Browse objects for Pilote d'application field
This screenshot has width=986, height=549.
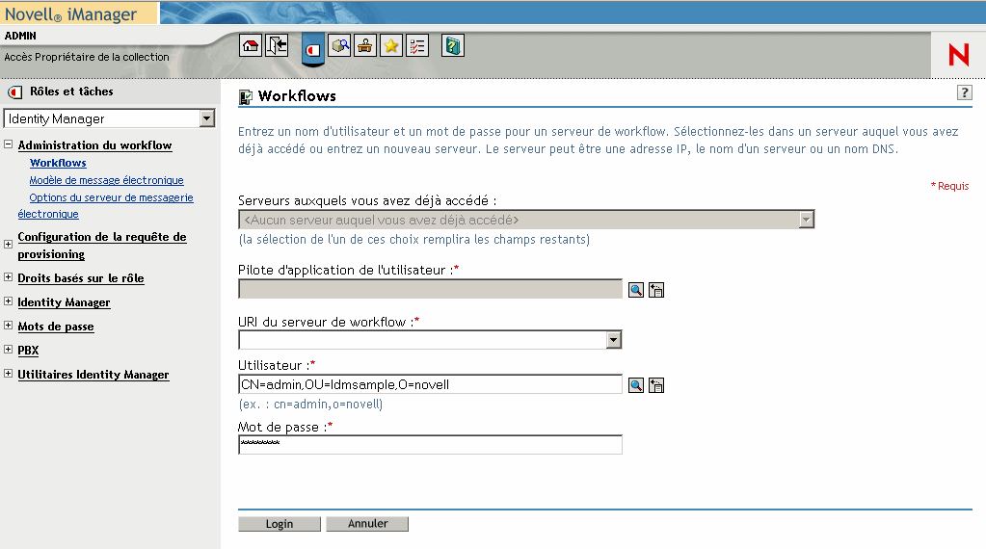point(636,290)
